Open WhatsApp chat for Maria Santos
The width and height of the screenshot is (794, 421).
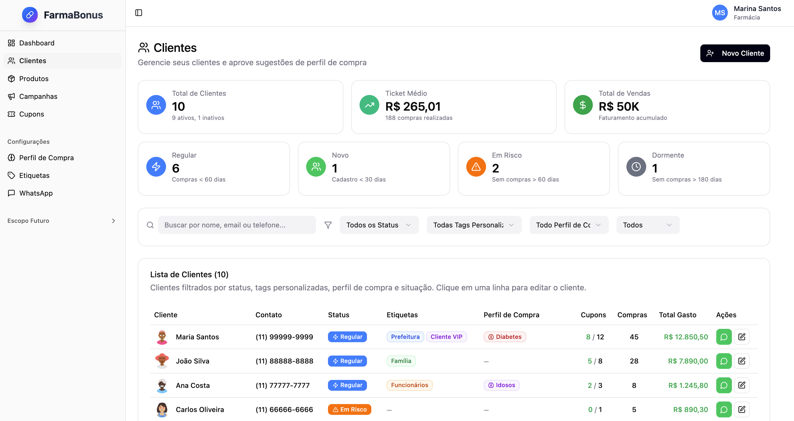[x=724, y=337]
